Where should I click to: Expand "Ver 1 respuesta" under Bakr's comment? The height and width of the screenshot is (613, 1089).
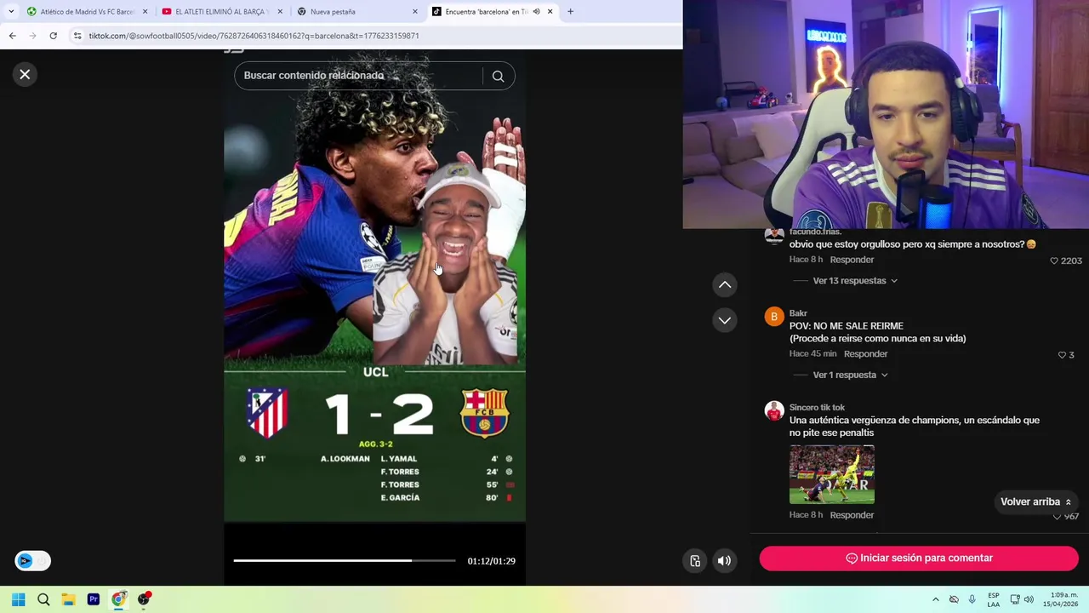pos(850,375)
